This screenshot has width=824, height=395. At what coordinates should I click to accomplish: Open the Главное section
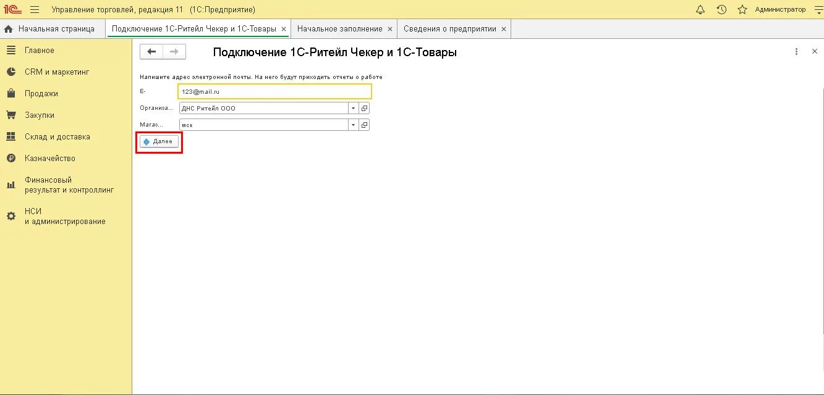(x=40, y=51)
